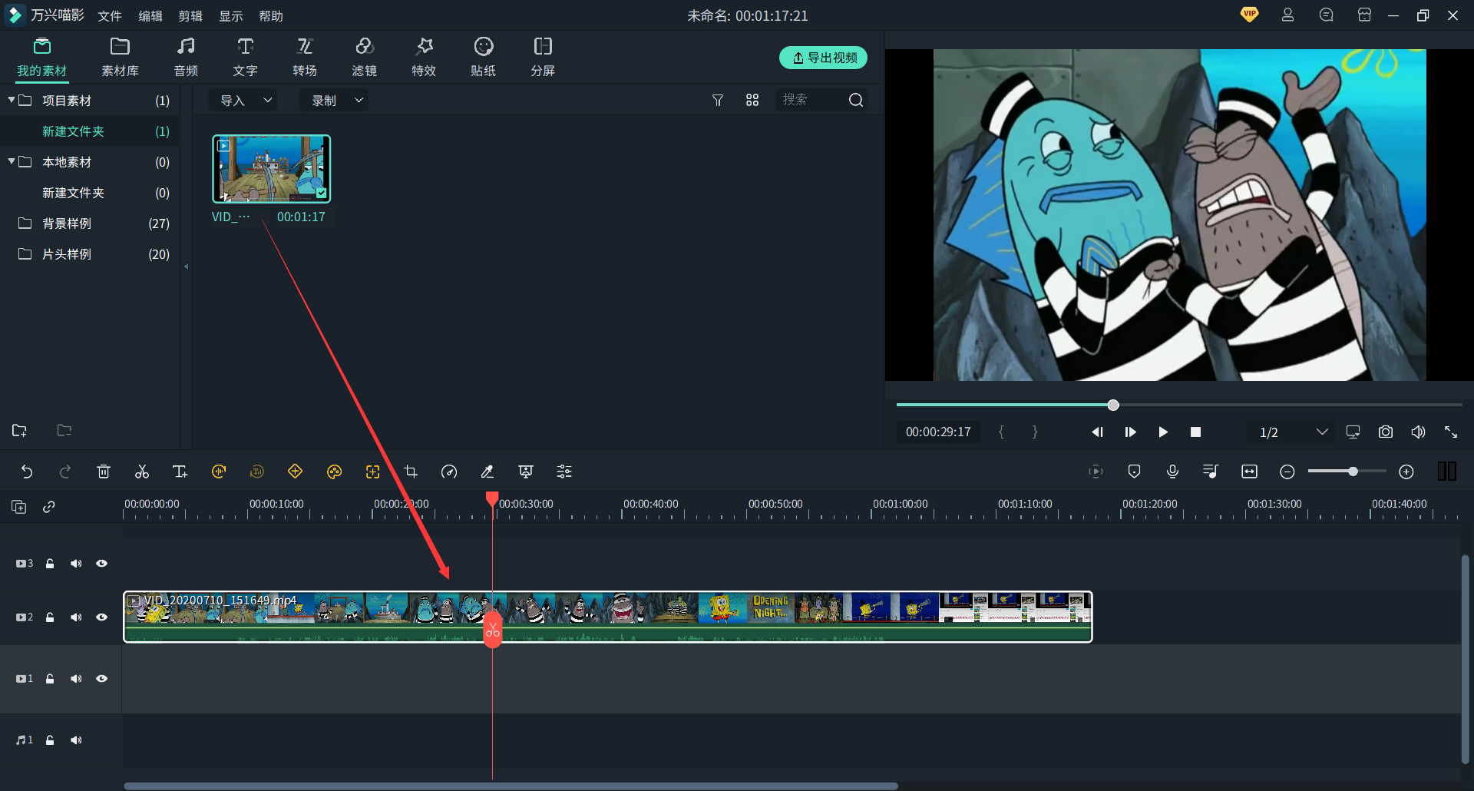Toggle lock on video track 3
This screenshot has height=791, width=1474.
50,564
